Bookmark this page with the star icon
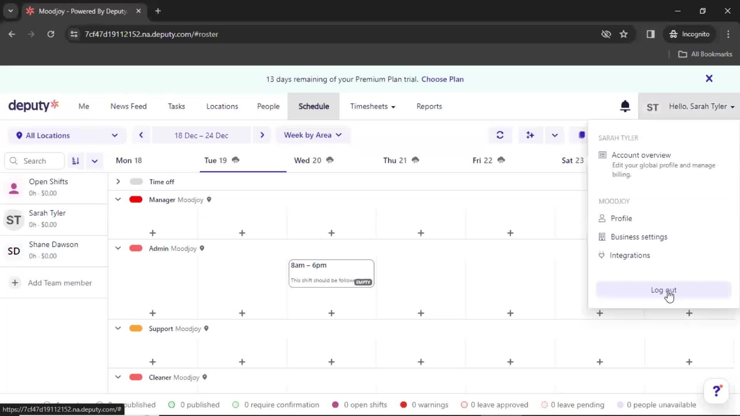Viewport: 740px width, 416px height. [x=624, y=34]
